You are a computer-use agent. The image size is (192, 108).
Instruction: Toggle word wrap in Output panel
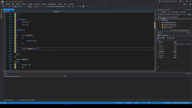click(65, 76)
